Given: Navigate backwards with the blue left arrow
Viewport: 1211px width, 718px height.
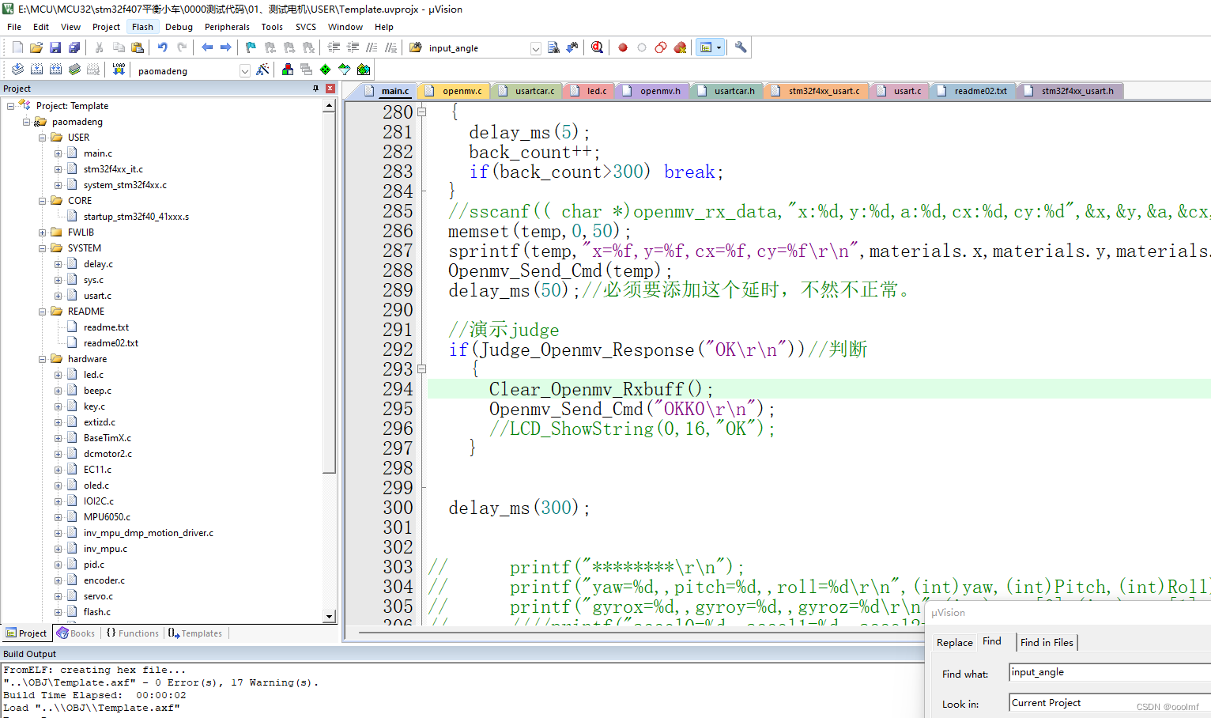Looking at the screenshot, I should [207, 47].
